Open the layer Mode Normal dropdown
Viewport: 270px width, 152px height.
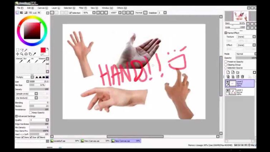coord(246,54)
